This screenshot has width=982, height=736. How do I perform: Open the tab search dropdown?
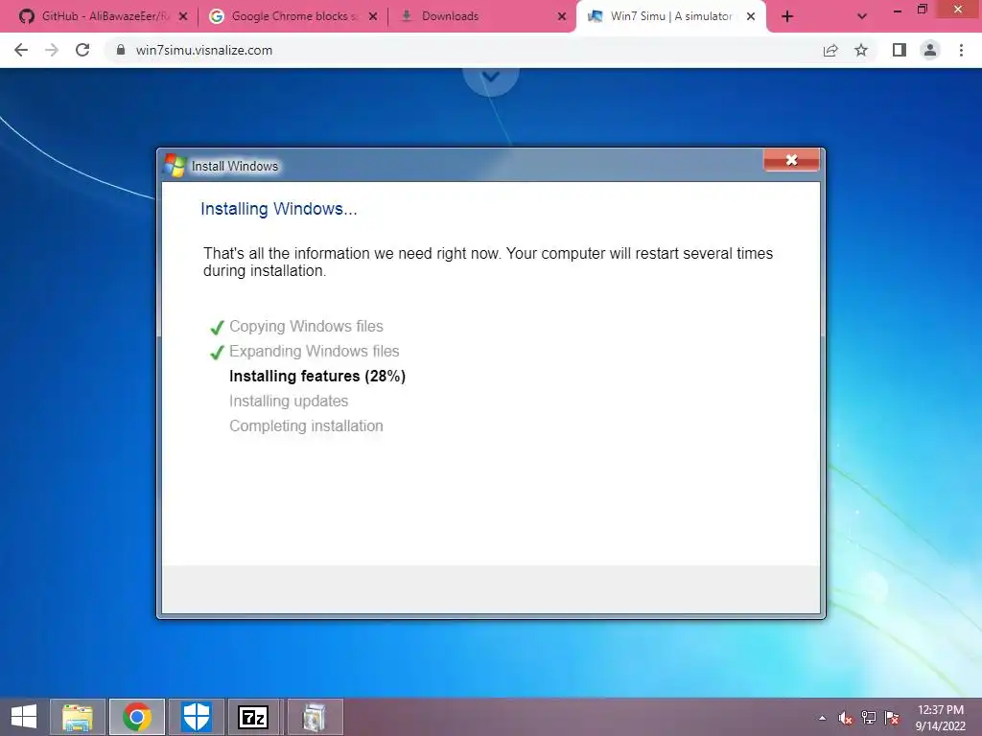[862, 16]
